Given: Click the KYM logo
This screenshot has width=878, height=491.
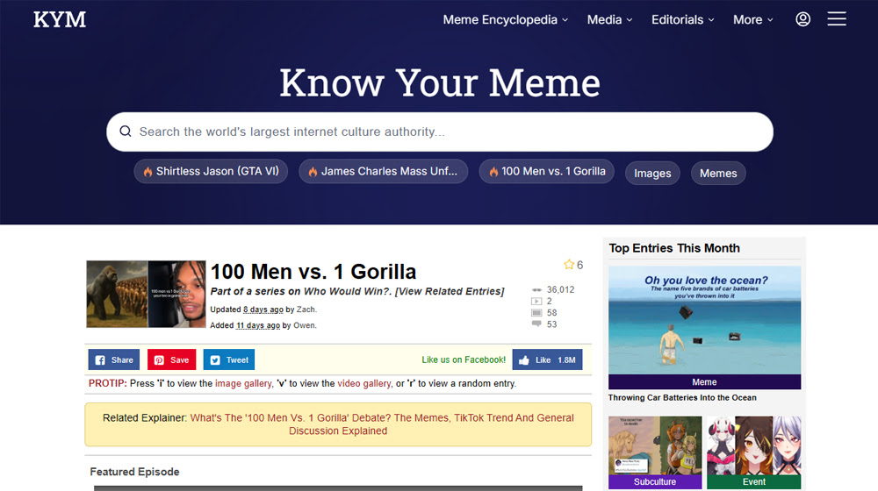Looking at the screenshot, I should pos(60,19).
